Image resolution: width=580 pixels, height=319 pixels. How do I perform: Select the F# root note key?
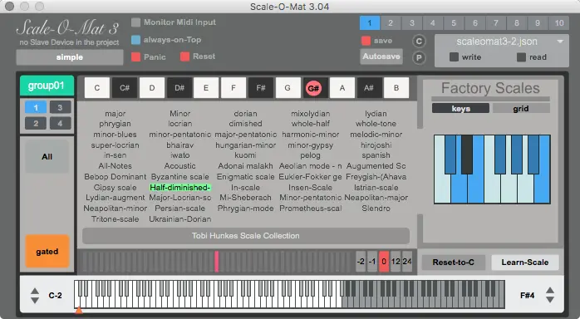click(x=261, y=88)
